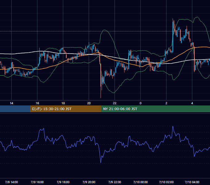This screenshot has width=210, height=185.
Task: Click the 7/9 22:00 indicator time label
Action: point(115,182)
